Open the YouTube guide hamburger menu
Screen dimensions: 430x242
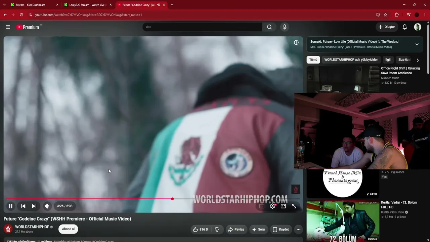coord(8,27)
